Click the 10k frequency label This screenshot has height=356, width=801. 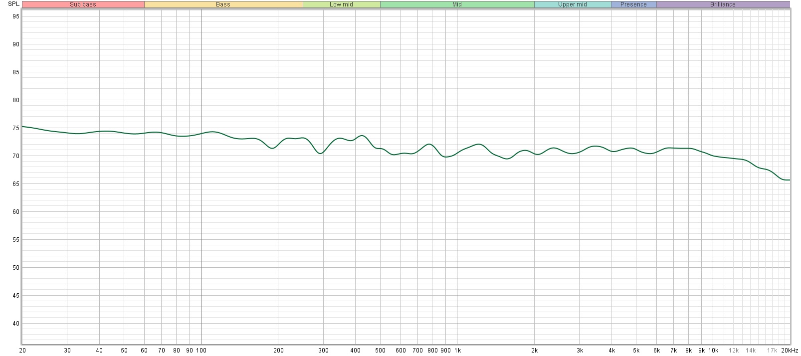713,351
